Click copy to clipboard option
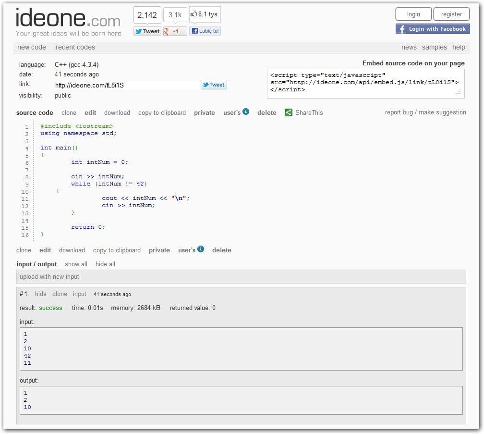This screenshot has width=484, height=434. coord(162,112)
